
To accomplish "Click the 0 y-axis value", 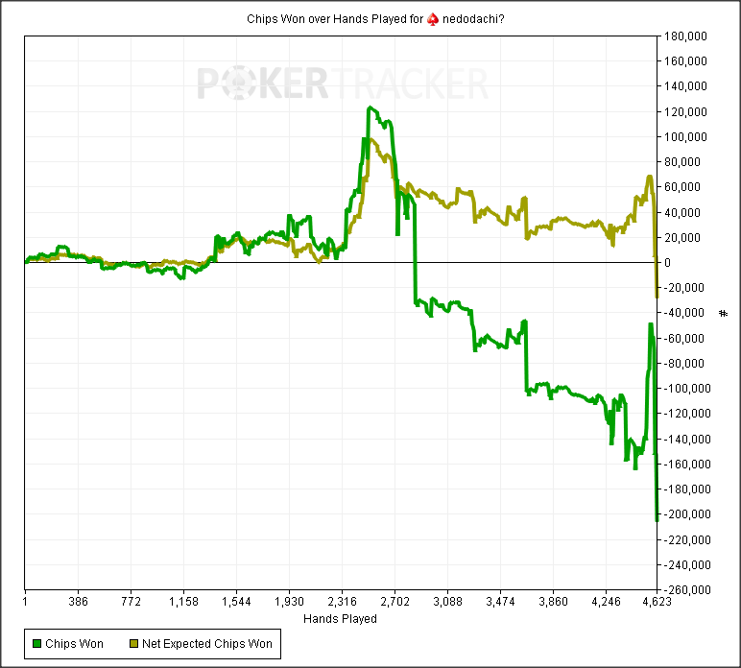I will click(667, 262).
